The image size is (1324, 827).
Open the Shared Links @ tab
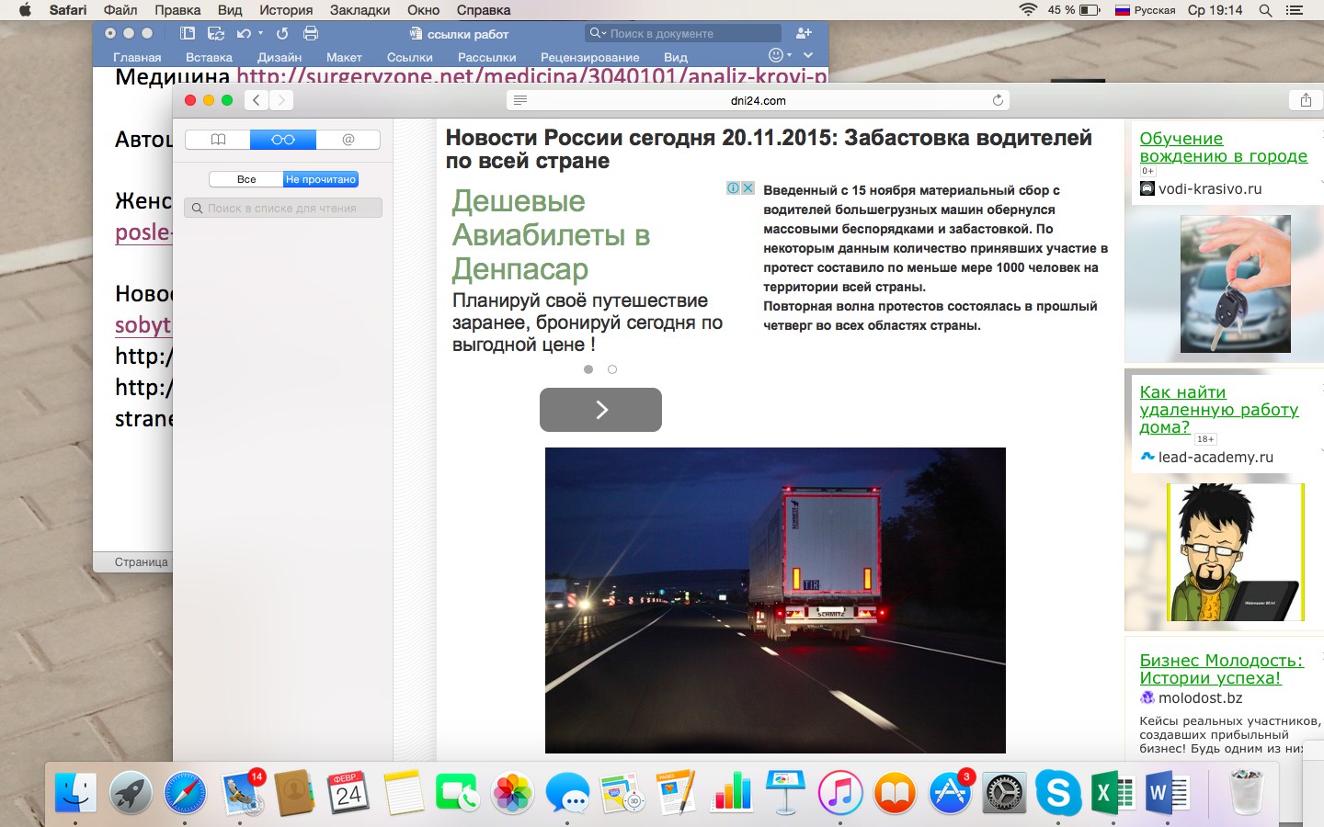[348, 140]
